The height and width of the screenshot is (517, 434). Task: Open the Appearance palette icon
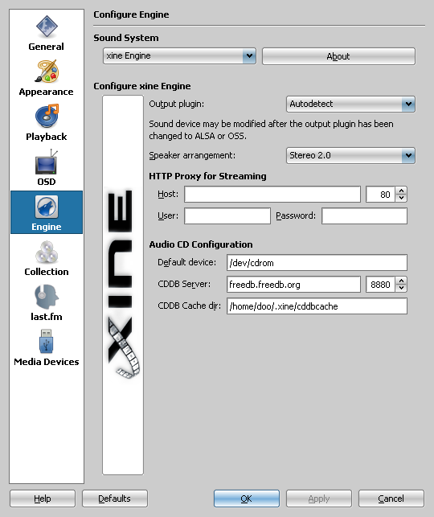click(x=47, y=72)
